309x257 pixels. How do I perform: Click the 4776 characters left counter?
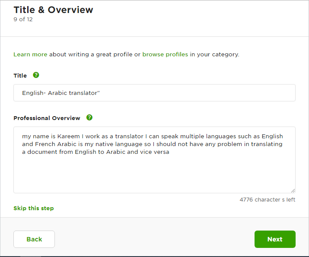click(x=268, y=200)
